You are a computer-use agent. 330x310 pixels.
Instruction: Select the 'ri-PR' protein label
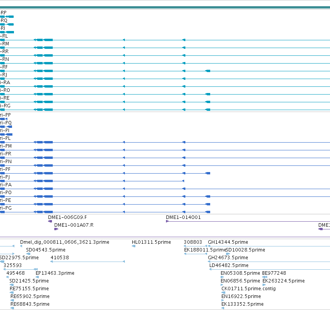[x=5, y=154]
